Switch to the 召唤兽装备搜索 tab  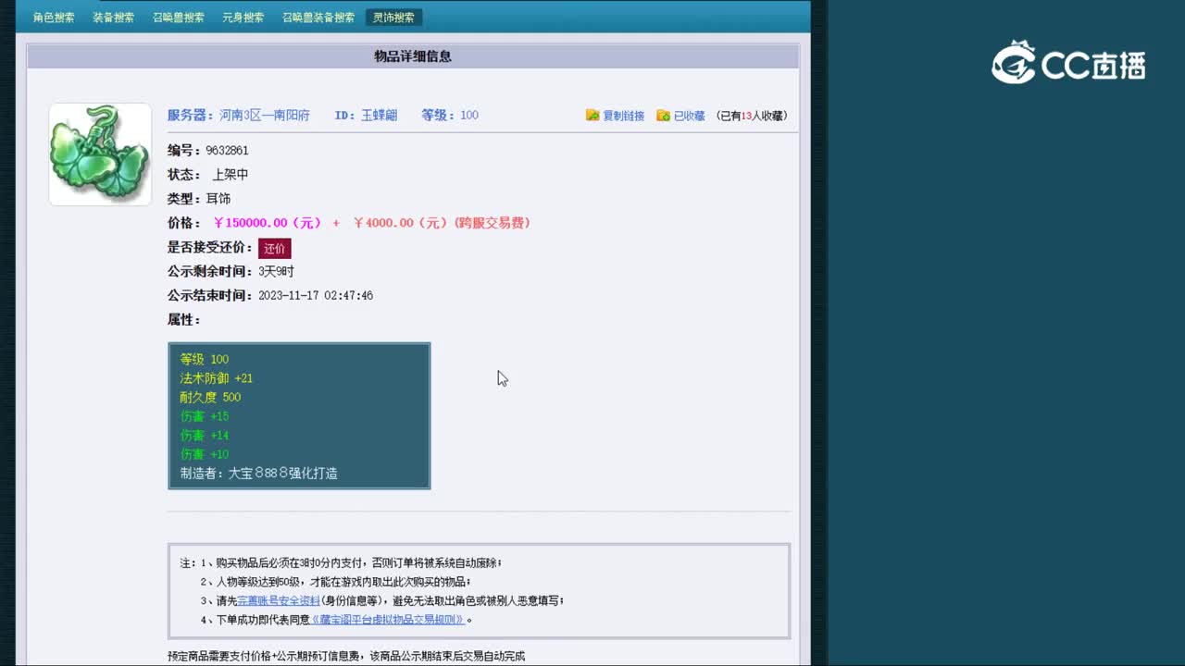pos(317,17)
